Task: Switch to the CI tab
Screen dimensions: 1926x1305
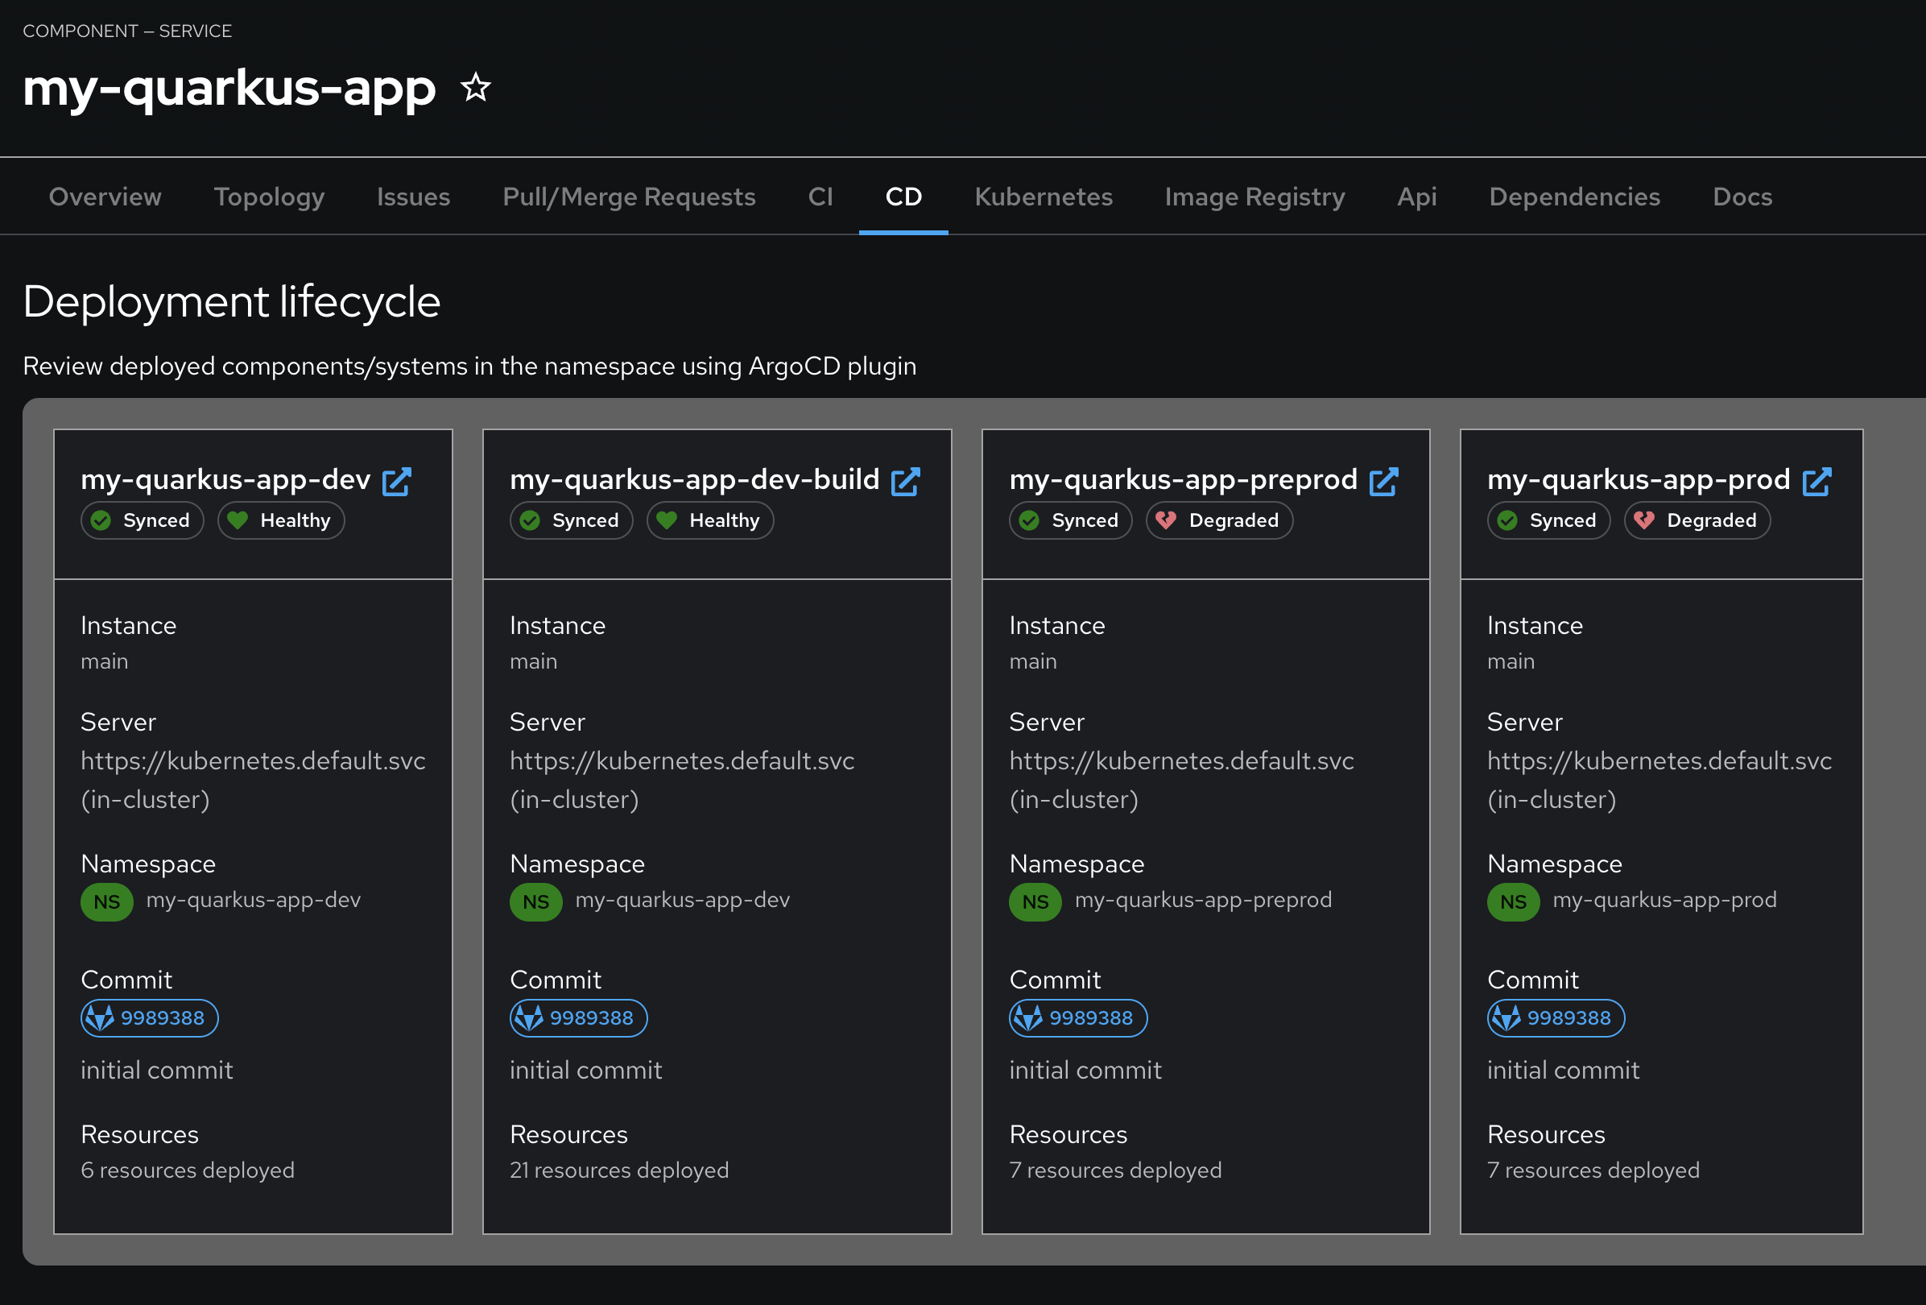Action: (x=820, y=197)
